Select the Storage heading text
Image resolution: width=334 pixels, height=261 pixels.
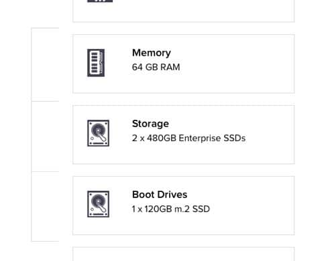150,124
